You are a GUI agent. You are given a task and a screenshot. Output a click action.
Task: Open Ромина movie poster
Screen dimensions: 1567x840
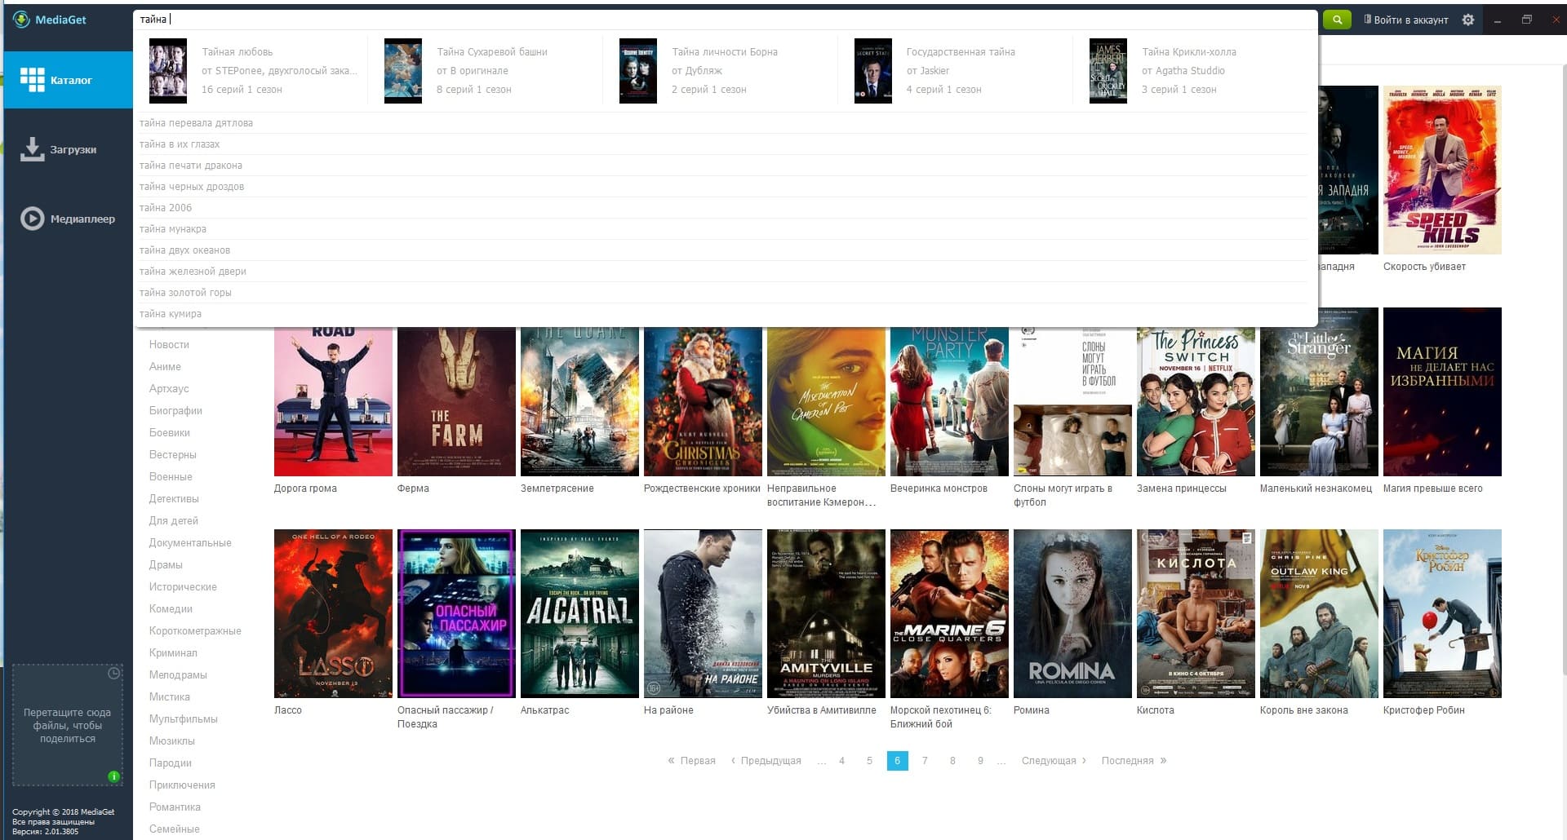(1072, 613)
